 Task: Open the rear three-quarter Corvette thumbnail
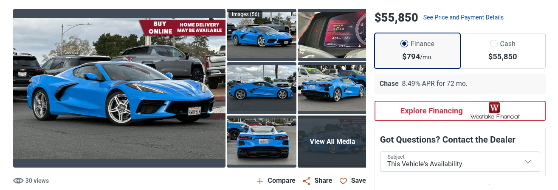(332, 88)
